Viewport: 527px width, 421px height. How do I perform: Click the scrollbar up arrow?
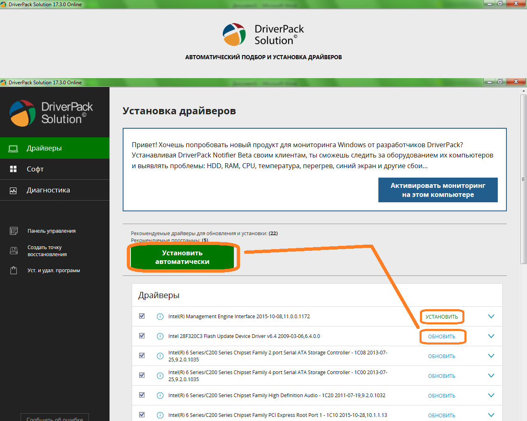click(524, 91)
